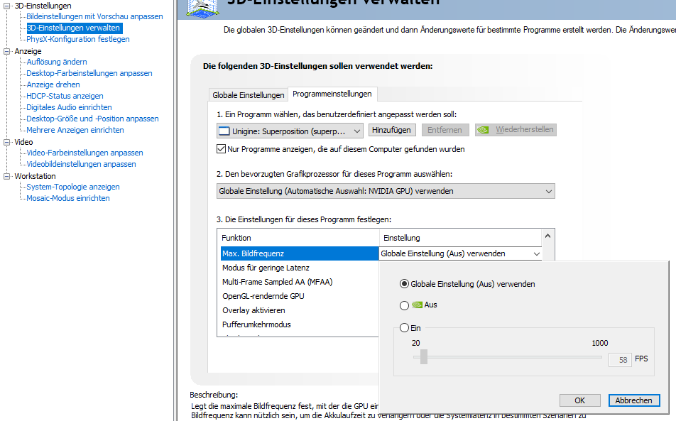This screenshot has width=676, height=421.
Task: Select Pufferumkehrmodus row
Action: tap(299, 324)
